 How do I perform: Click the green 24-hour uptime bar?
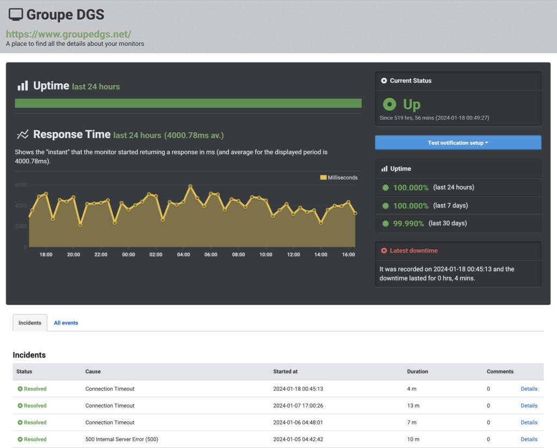(188, 103)
